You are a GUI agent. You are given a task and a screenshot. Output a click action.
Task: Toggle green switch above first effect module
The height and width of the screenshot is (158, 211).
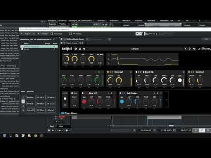[x=100, y=72]
